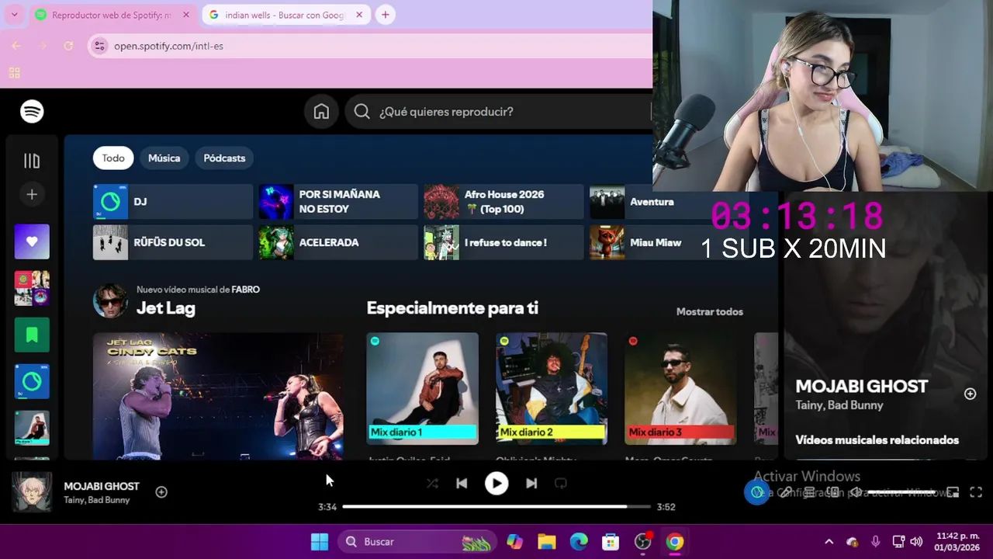Image resolution: width=993 pixels, height=559 pixels.
Task: Click the ¿Qué quieres reproducir? search field
Action: [x=496, y=112]
